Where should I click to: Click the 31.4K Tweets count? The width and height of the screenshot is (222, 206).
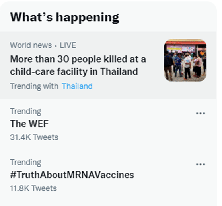(x=34, y=137)
